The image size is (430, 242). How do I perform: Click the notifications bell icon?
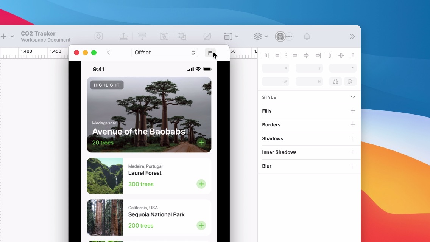pyautogui.click(x=307, y=36)
